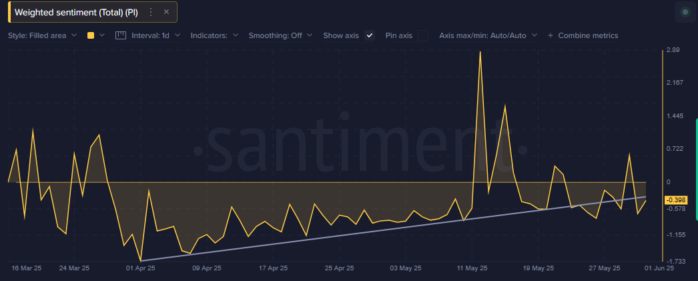Open the metric three-dot options menu
Screen dimensions: 698x281
[x=151, y=12]
